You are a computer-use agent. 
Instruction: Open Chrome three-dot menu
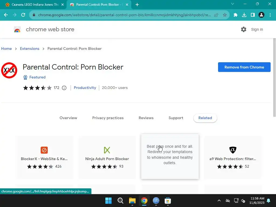coord(270,15)
